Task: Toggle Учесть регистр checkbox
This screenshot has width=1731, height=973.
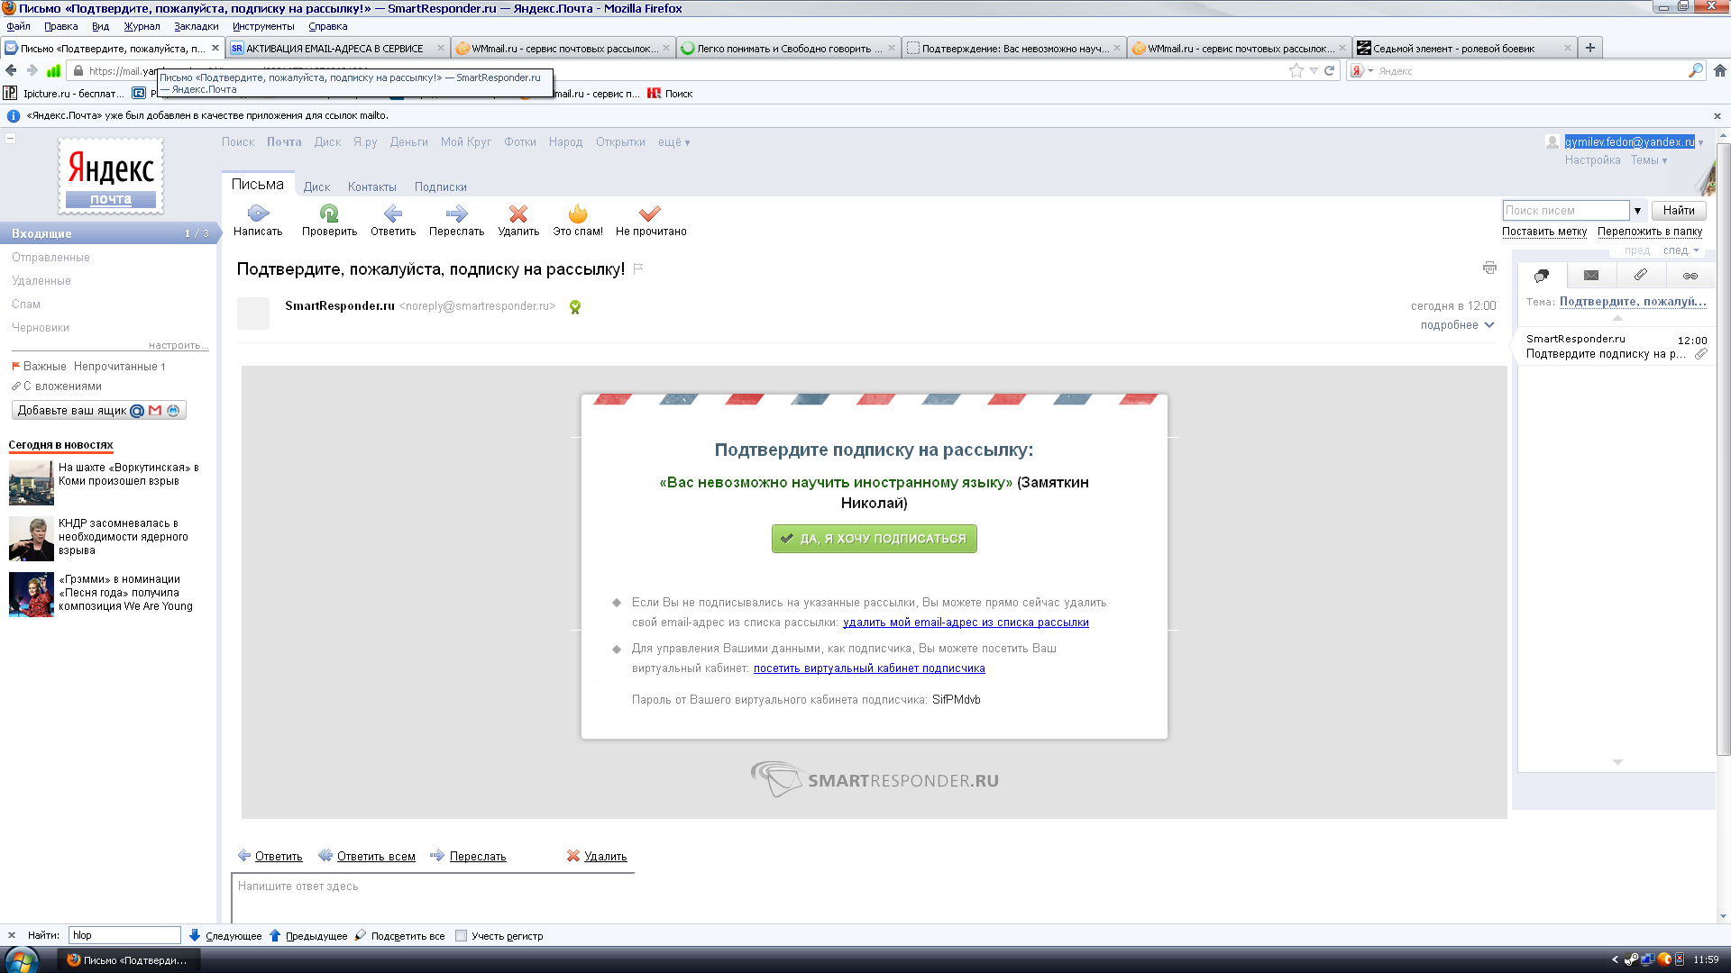Action: click(462, 936)
